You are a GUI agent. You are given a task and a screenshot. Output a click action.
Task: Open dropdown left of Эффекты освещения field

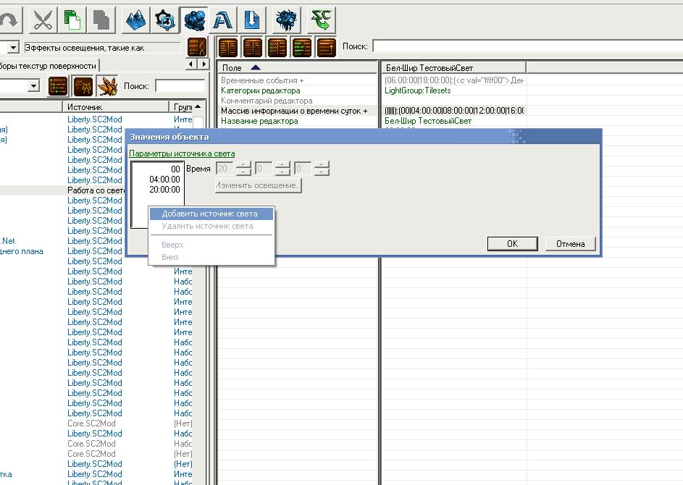14,47
